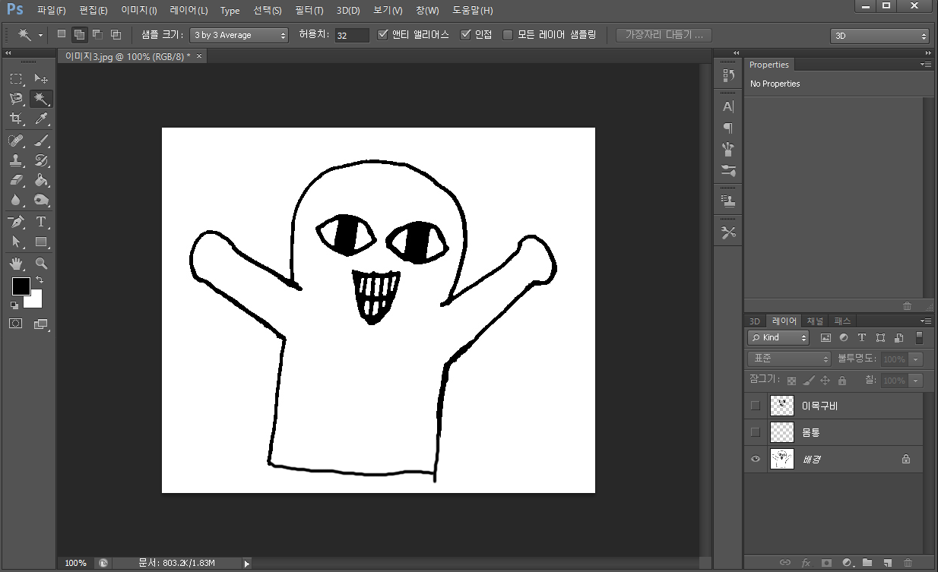Image resolution: width=938 pixels, height=572 pixels.
Task: Select the Clone Stamp tool
Action: click(16, 160)
